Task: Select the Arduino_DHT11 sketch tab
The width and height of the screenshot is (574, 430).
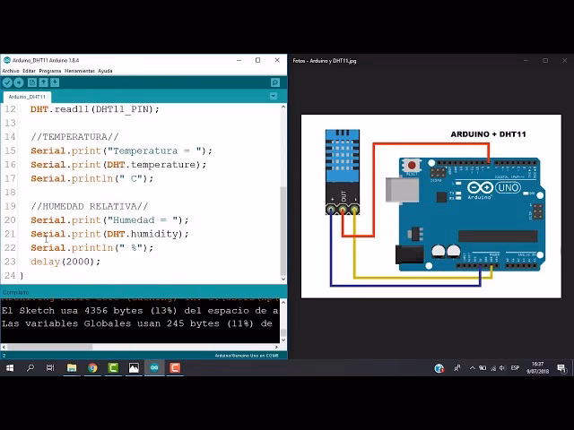Action: pos(27,97)
